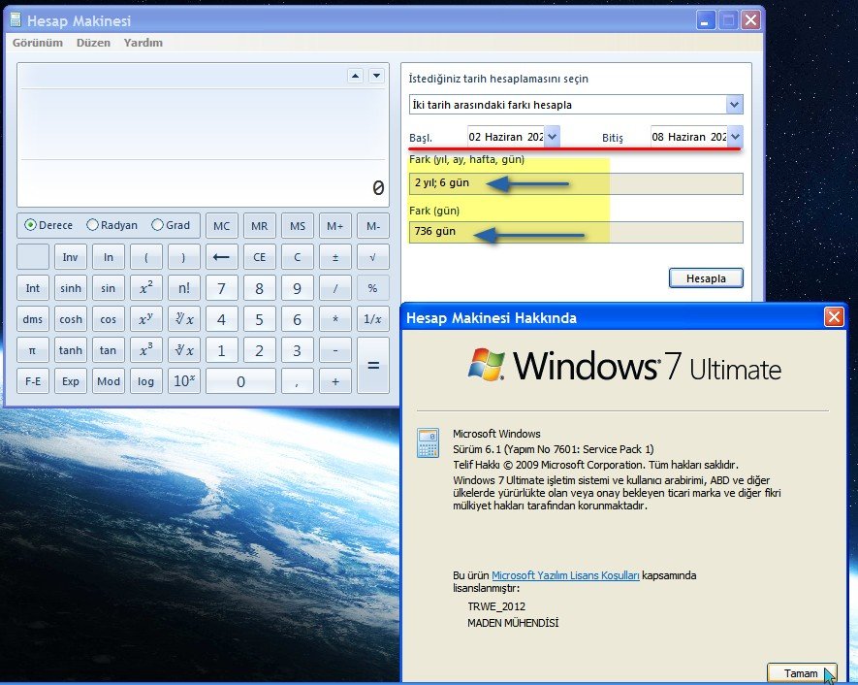Screen dimensions: 858x685
Task: Click the MC memory clear key
Action: click(222, 226)
